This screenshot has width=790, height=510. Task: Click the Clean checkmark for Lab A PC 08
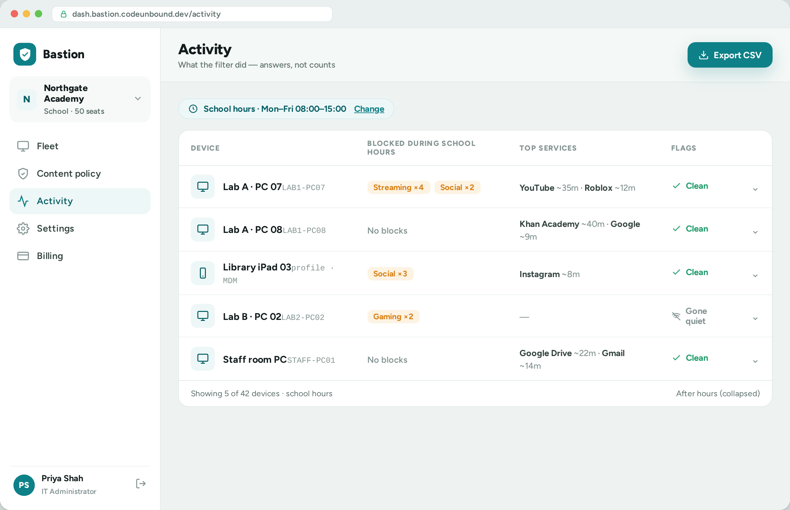pos(677,229)
